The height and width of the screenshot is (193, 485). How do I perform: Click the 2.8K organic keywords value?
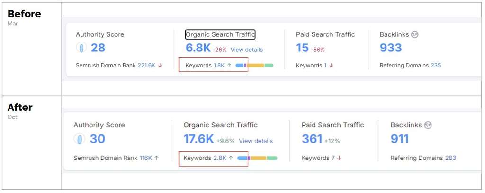coord(220,158)
